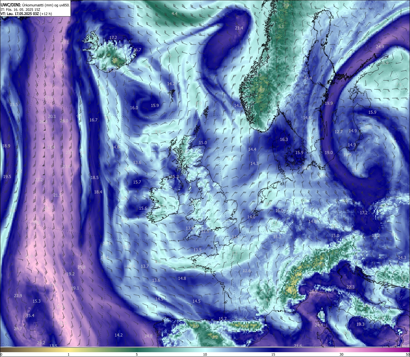410x357 pixels.
Task: Click the 18.9 value on the left edge
Action: click(6, 146)
